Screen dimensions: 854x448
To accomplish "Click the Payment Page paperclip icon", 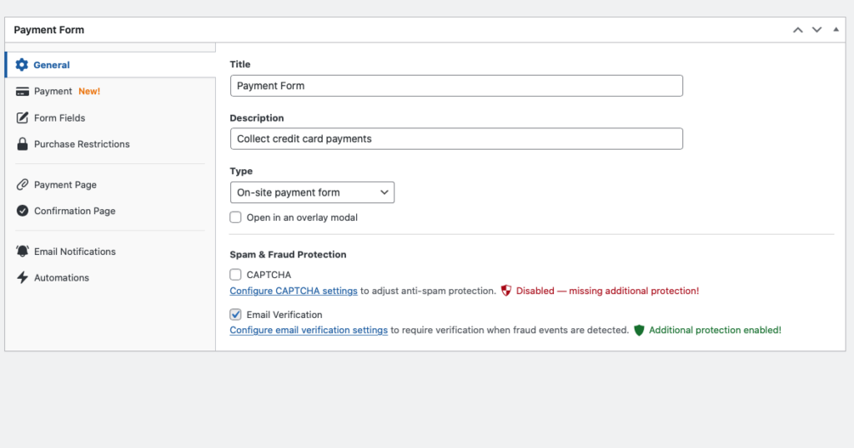I will [x=22, y=185].
